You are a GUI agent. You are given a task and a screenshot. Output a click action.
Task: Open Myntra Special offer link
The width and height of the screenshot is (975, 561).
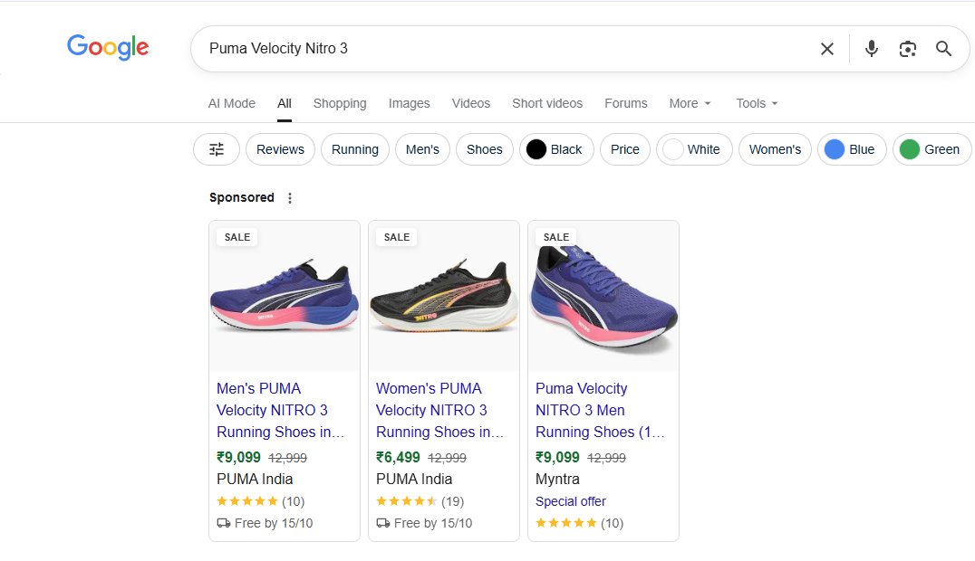pos(570,501)
